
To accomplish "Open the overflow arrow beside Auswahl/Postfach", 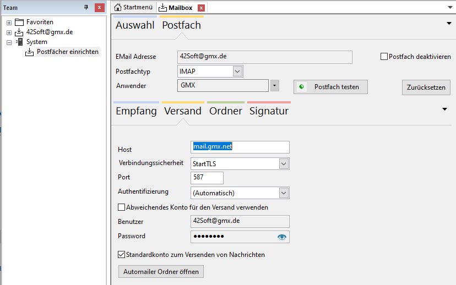I will (x=449, y=23).
